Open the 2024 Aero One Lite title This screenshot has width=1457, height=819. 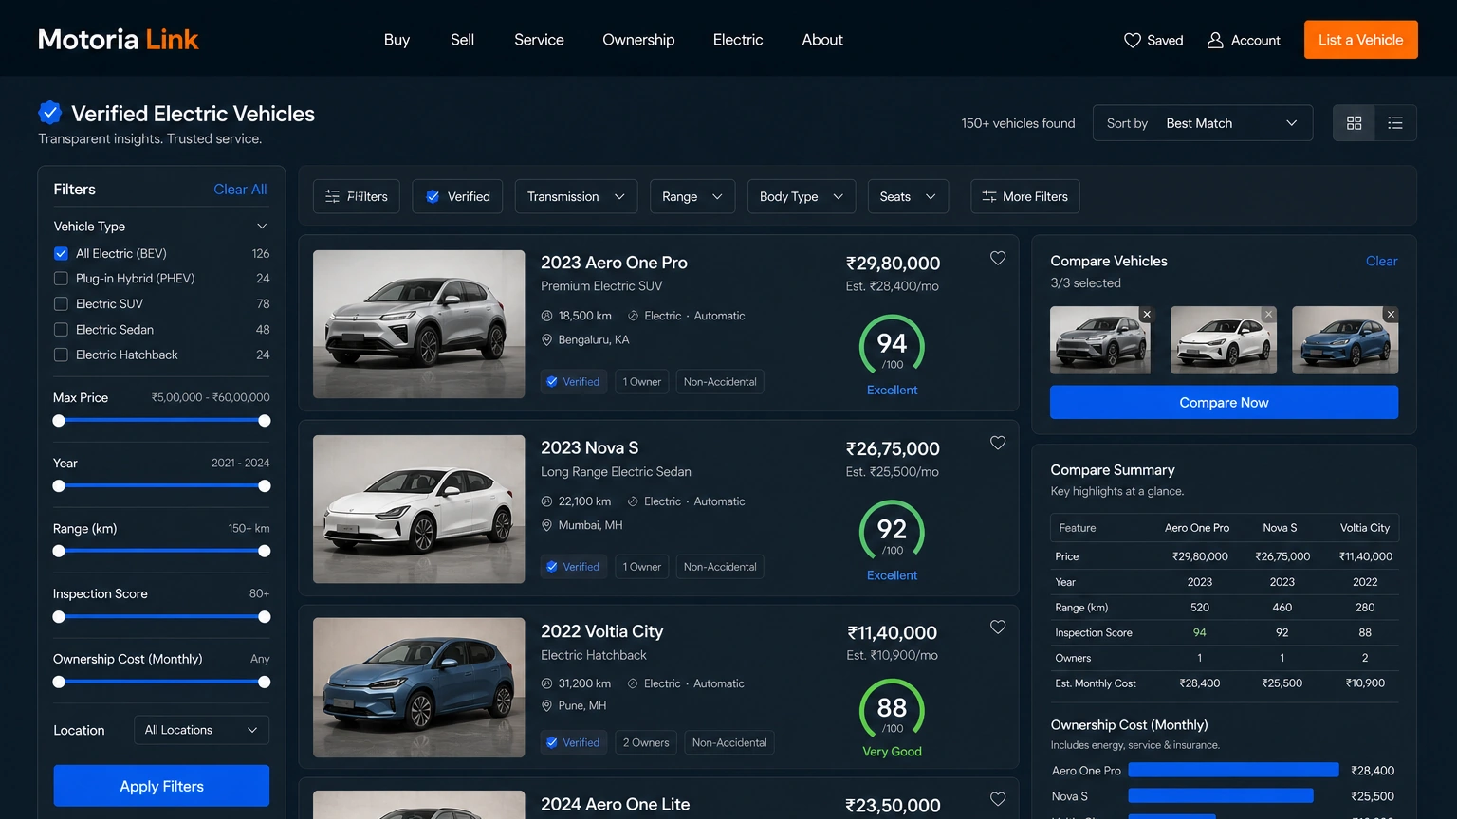point(616,804)
